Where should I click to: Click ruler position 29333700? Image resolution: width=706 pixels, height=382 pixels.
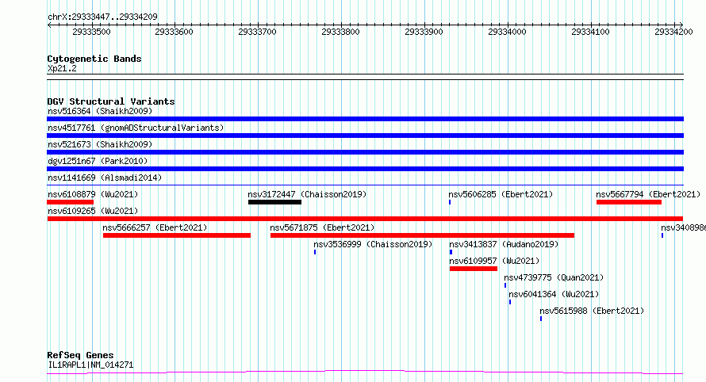coord(258,32)
